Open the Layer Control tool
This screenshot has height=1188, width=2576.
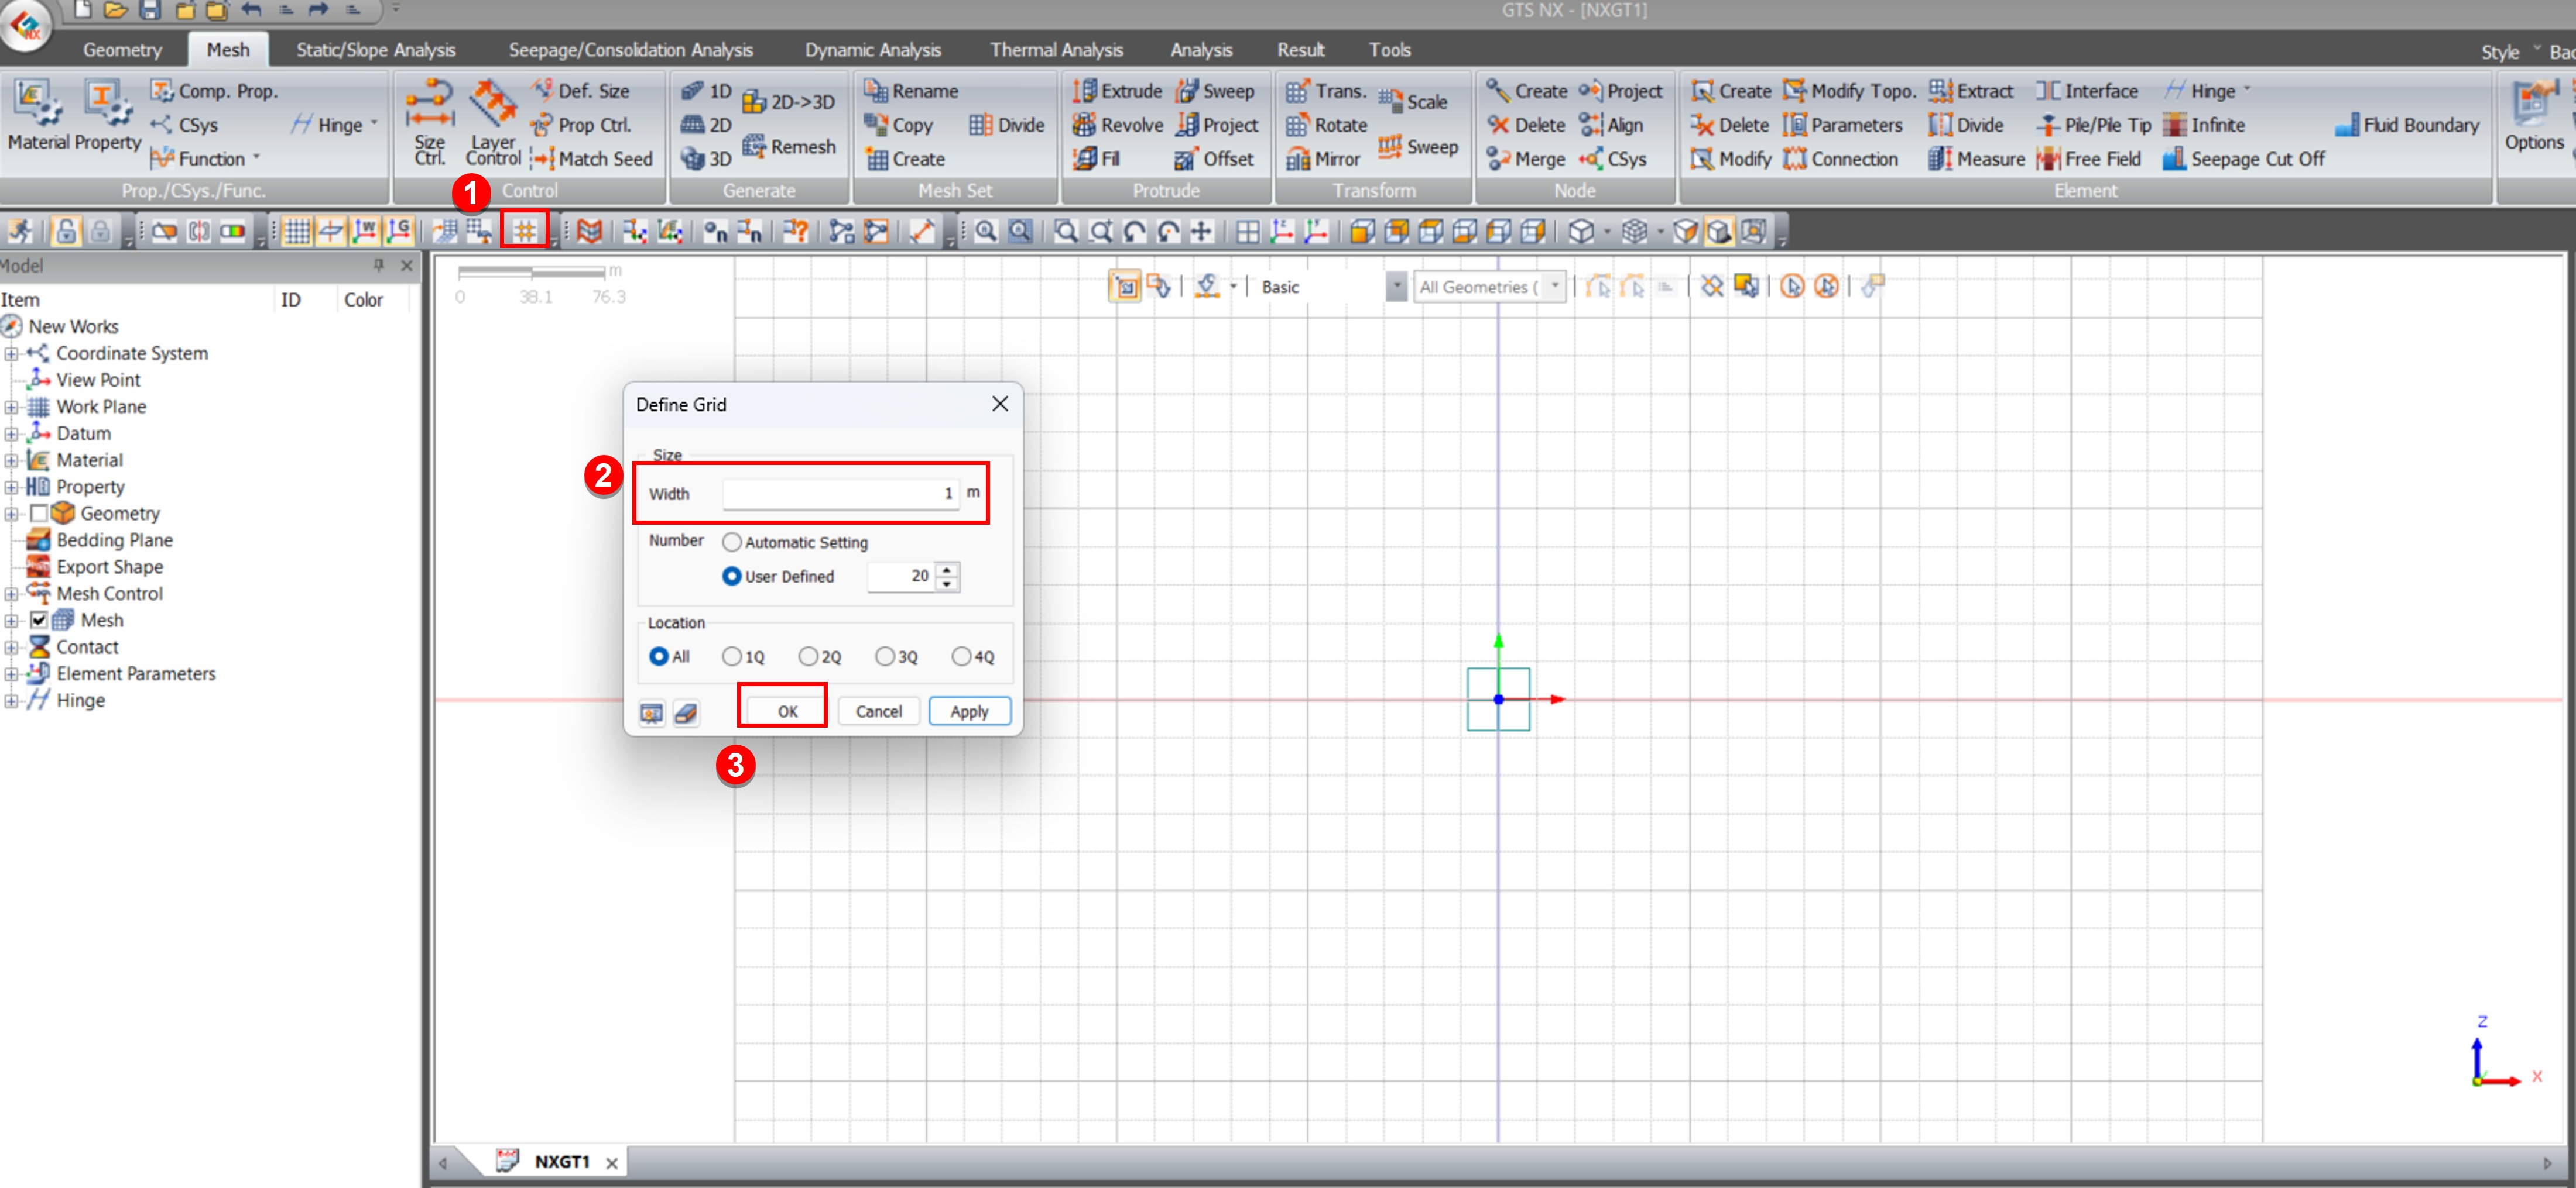(x=493, y=123)
